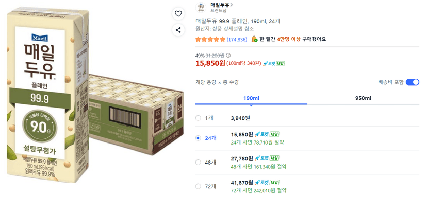Select the 24개 radio option
Image resolution: width=427 pixels, height=197 pixels.
[198, 138]
